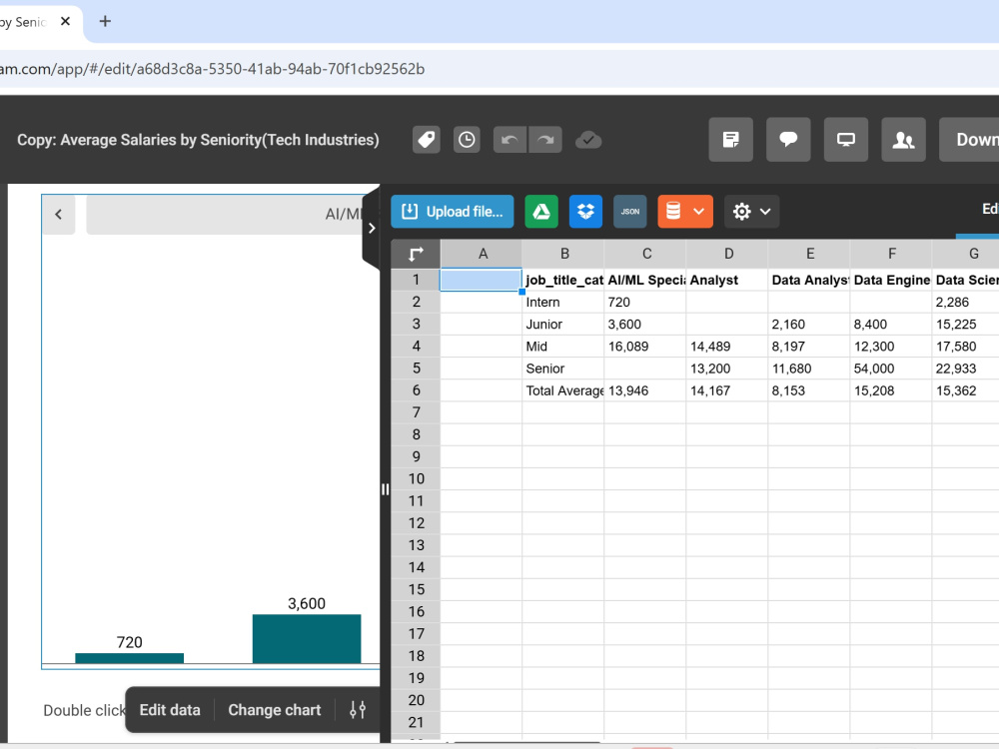Click the tag icon next to title

click(x=427, y=140)
